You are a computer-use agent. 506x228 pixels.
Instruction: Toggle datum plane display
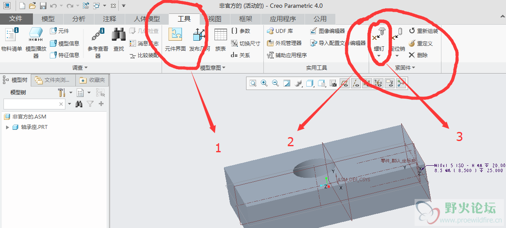[x=345, y=83]
